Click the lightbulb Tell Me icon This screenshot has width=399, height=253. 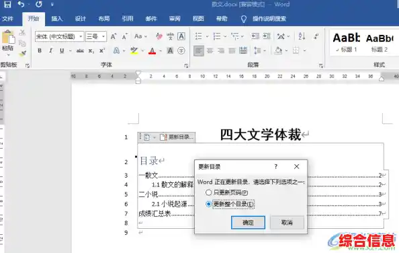(x=244, y=19)
